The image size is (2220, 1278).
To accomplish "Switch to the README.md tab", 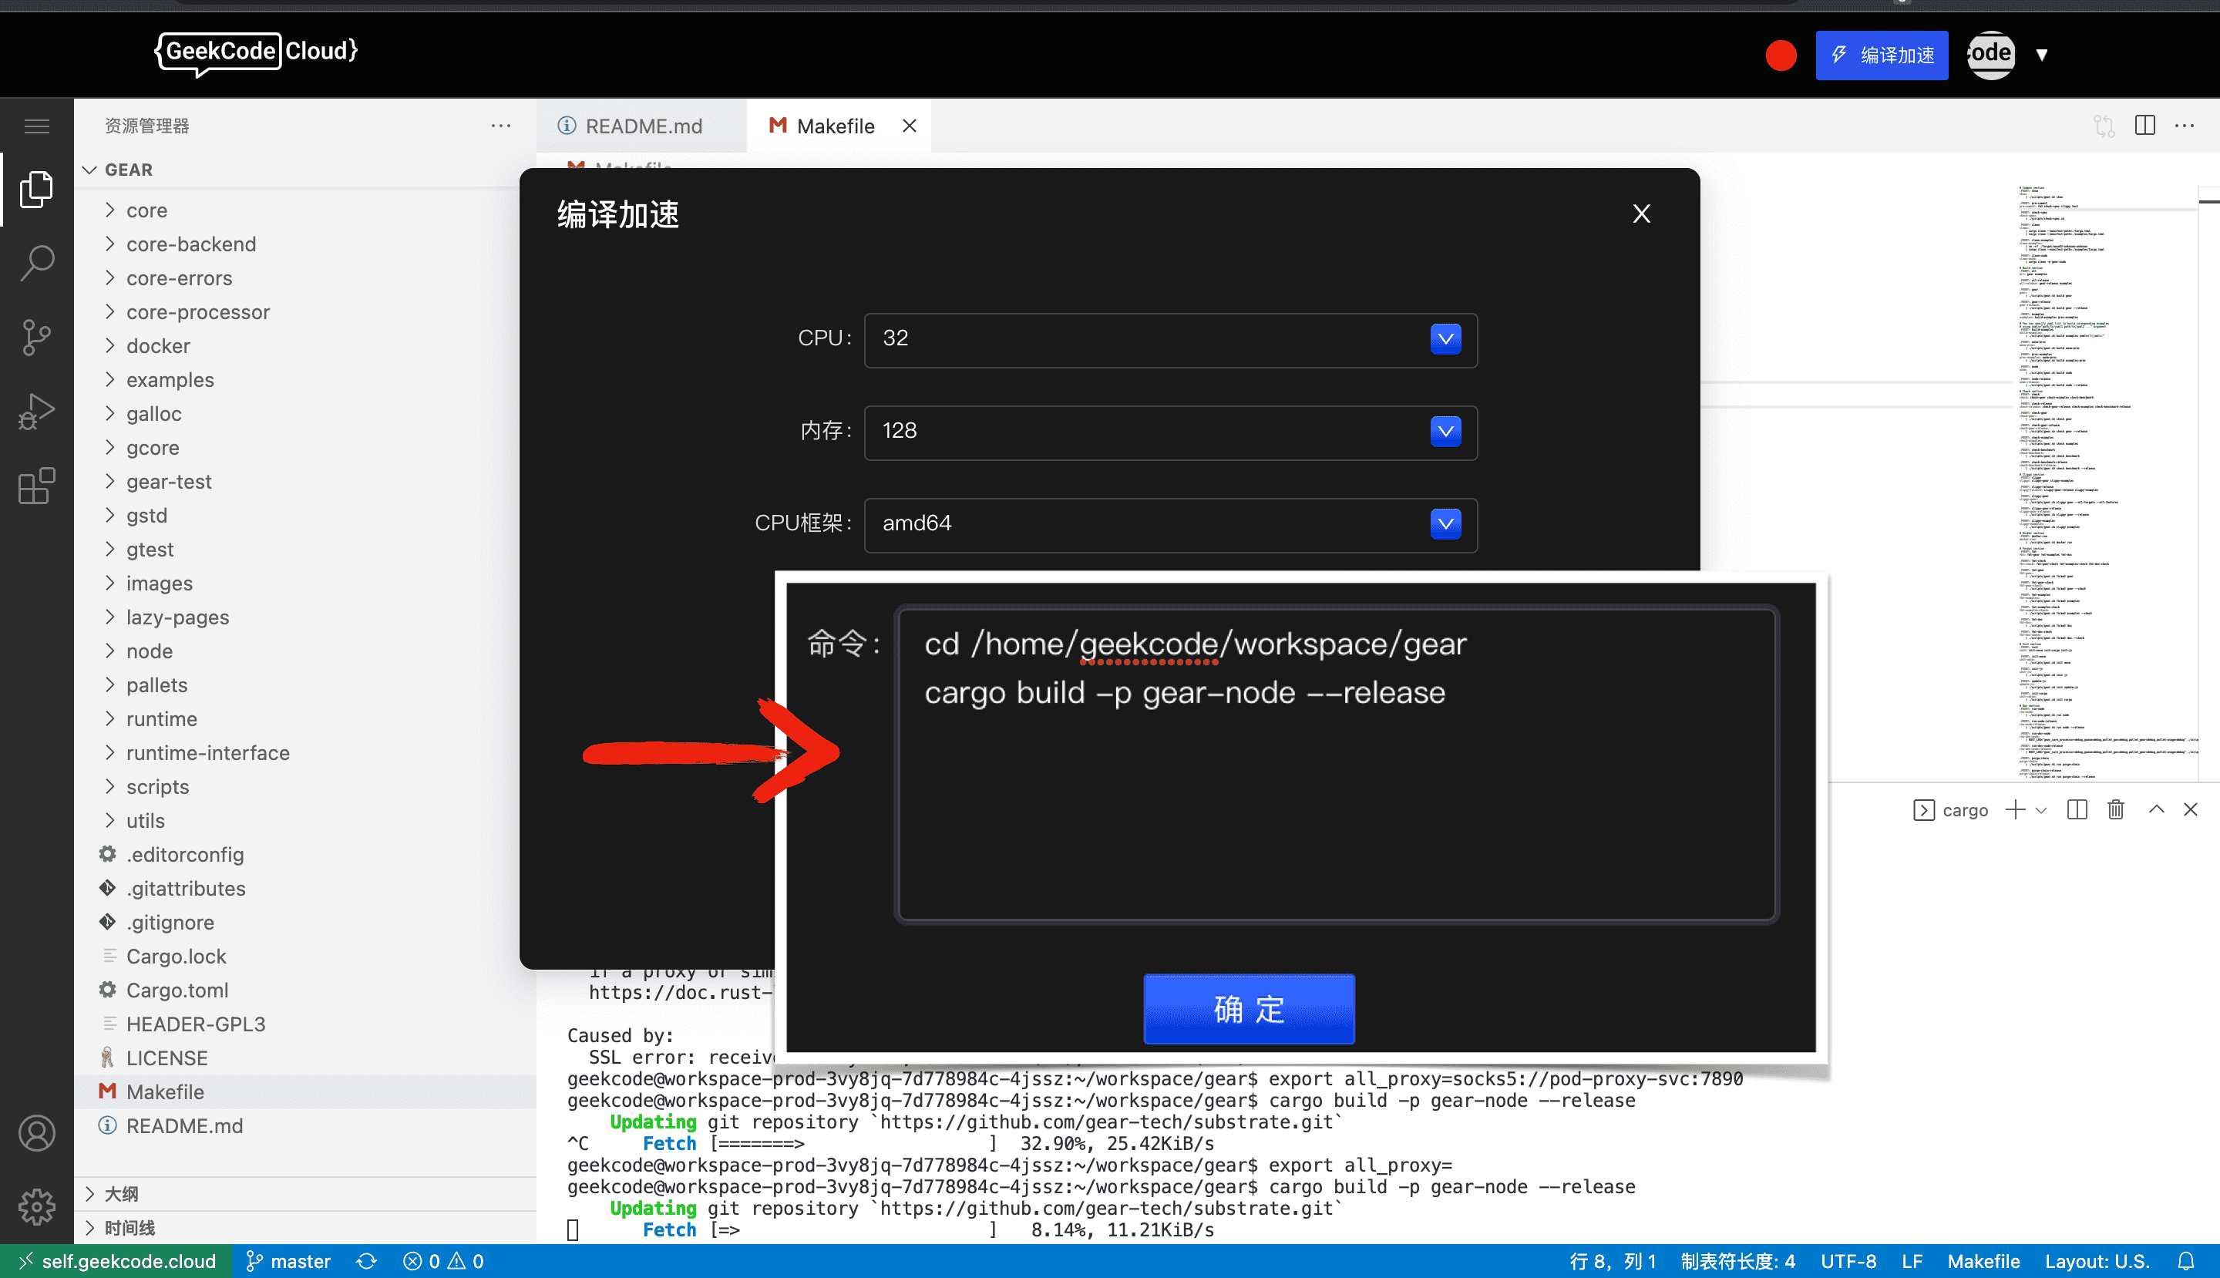I will click(643, 126).
